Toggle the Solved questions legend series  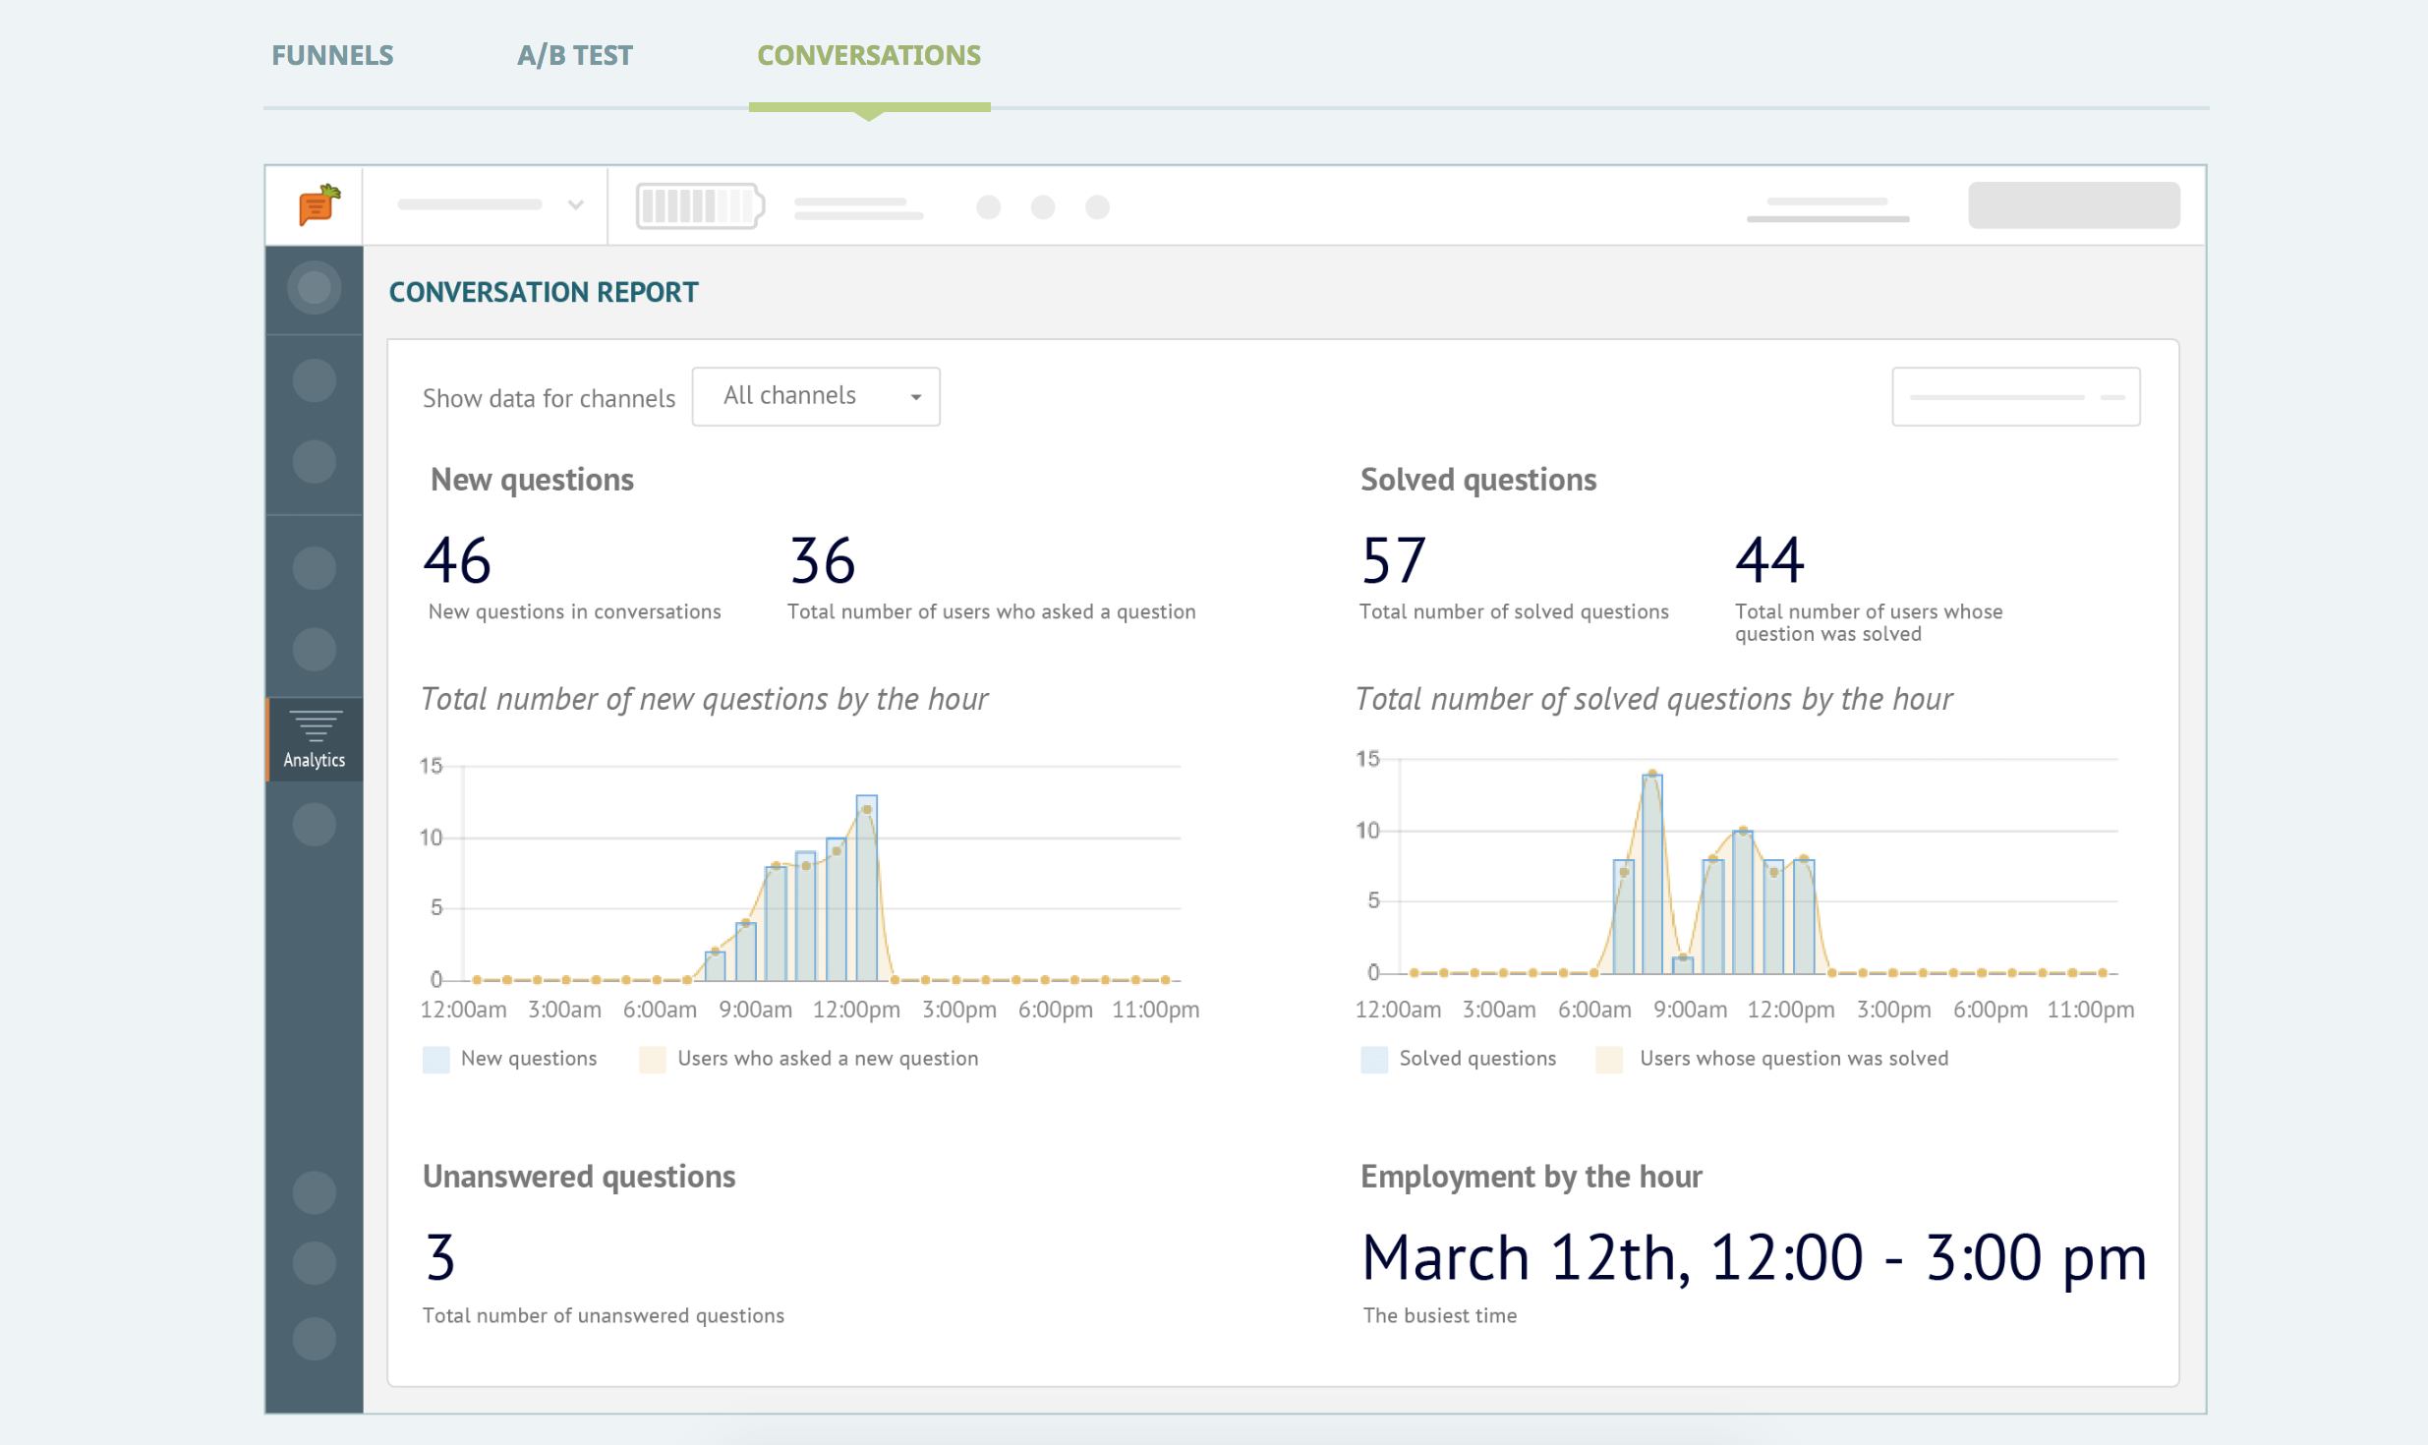tap(1459, 1059)
